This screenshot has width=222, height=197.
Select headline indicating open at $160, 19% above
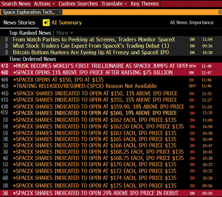click(x=95, y=113)
